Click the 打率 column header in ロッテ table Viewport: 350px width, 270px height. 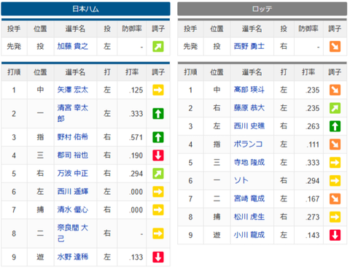coord(308,72)
